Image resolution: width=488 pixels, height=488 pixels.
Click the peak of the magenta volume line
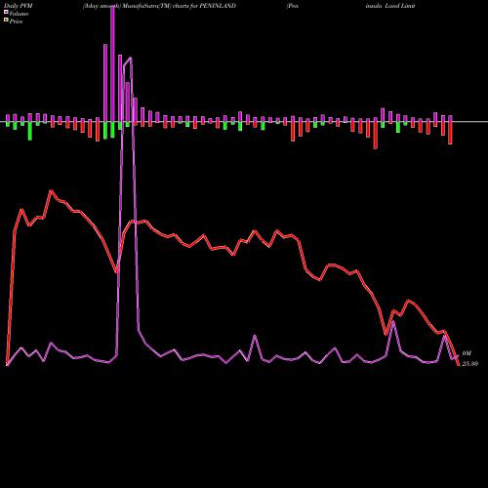click(x=131, y=58)
